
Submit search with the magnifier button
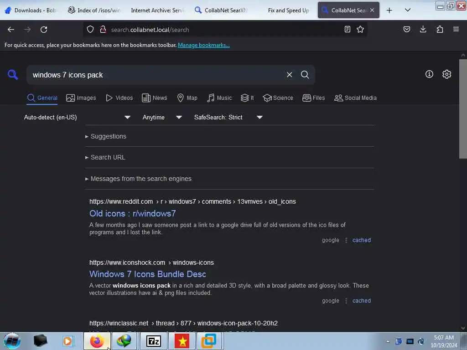pyautogui.click(x=305, y=75)
